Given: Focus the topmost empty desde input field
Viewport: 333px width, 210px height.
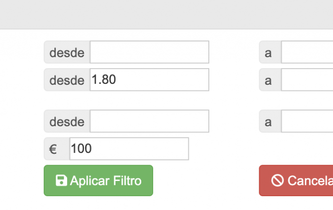Looking at the screenshot, I should click(x=149, y=52).
